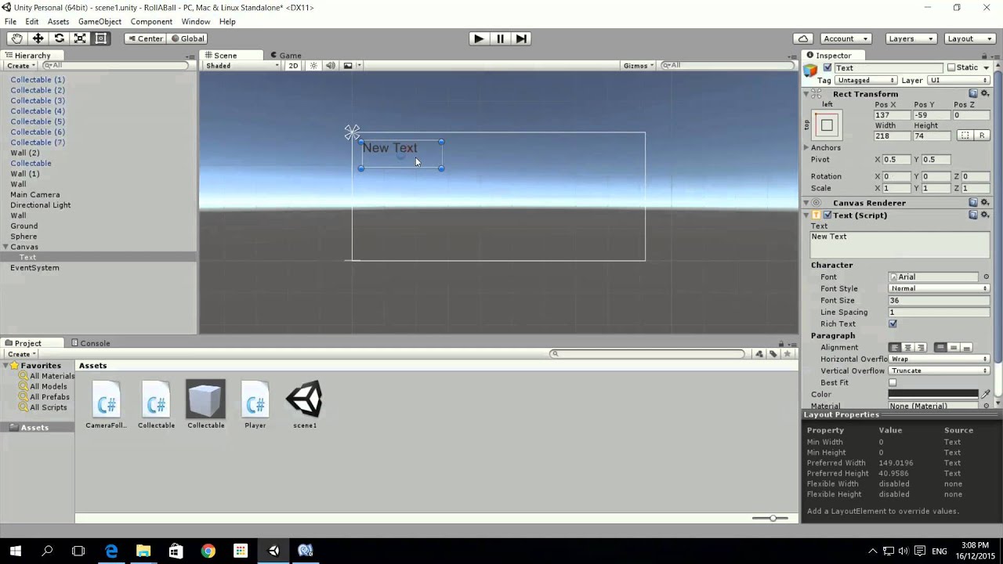Toggle the Center pivot mode button
The height and width of the screenshot is (564, 1003).
[x=146, y=38]
